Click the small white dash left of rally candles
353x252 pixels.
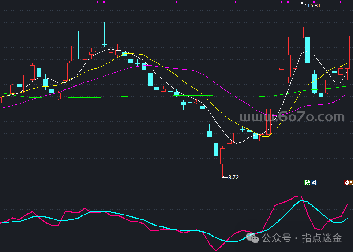point(275,81)
